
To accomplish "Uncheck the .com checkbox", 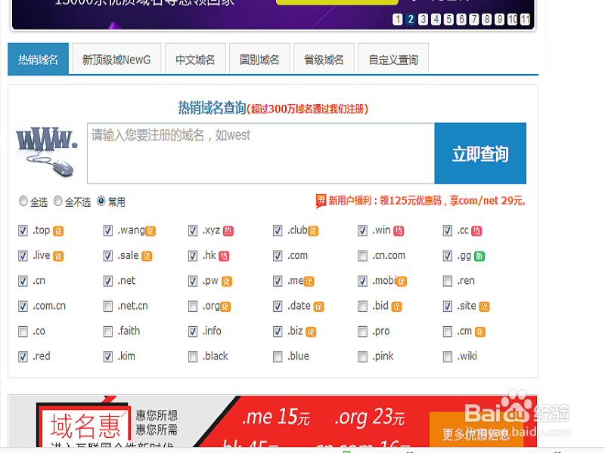I will pyautogui.click(x=278, y=255).
